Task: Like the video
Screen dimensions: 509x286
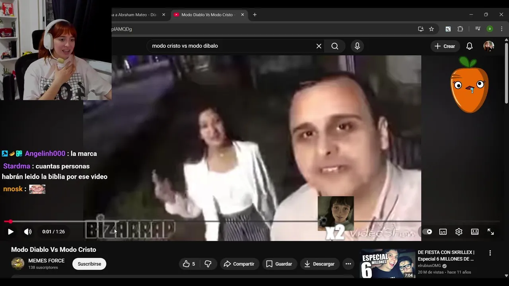Action: pyautogui.click(x=190, y=264)
